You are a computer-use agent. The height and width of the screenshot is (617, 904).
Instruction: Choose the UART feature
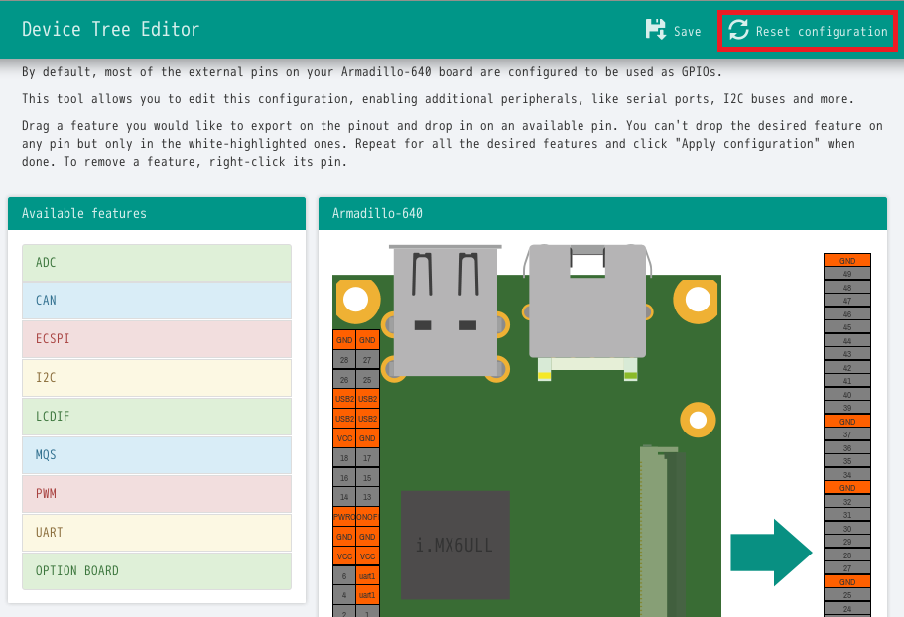[157, 533]
